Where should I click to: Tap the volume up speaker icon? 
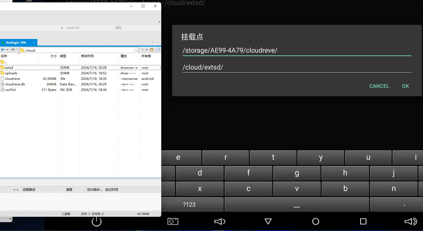pyautogui.click(x=411, y=222)
